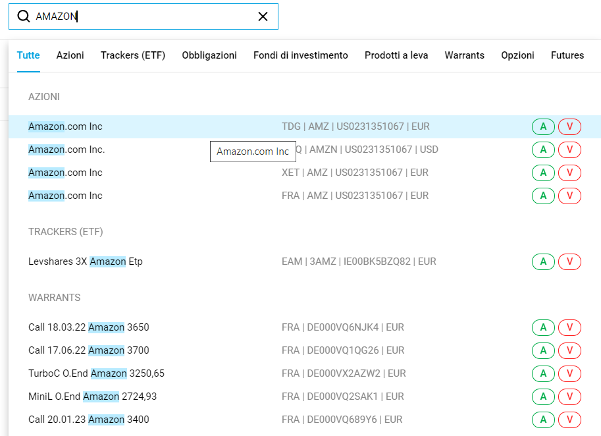Open MiniL O.End Amazon 2724,93 warrant

(92, 396)
